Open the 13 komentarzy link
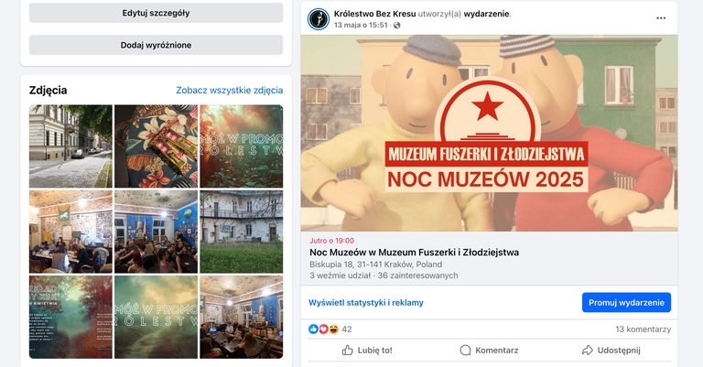Viewport: 703px width, 367px height. pos(643,329)
